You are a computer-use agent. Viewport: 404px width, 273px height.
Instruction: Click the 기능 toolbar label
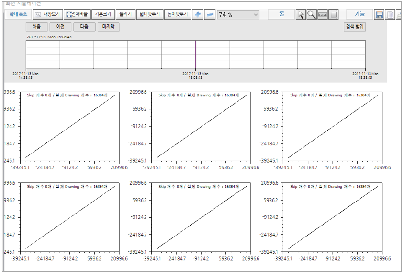pos(359,14)
